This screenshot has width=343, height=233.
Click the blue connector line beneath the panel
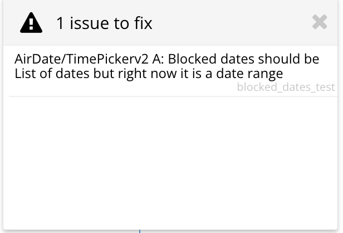point(140,231)
